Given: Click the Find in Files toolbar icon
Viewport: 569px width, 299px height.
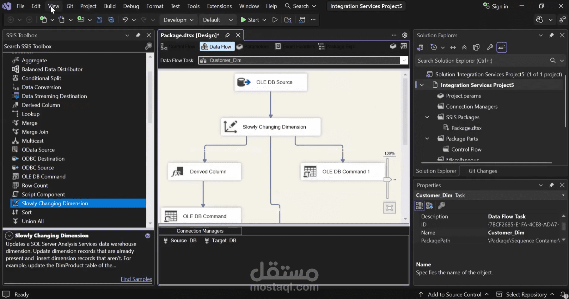Looking at the screenshot, I should tap(288, 20).
